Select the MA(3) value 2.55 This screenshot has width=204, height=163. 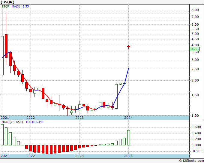[x=25, y=7]
